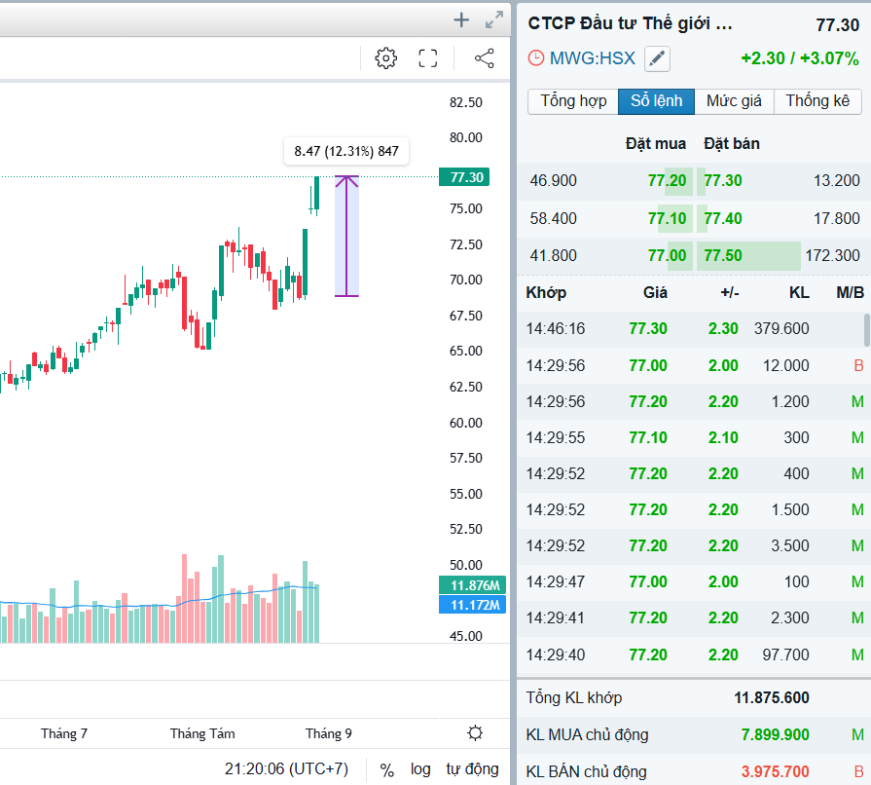Open the Thống kê tab

(x=817, y=101)
